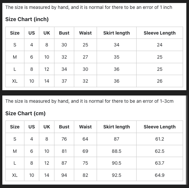189x188 pixels.
Task: Click the 'Size Chart (inch)' heading
Action: coord(27,19)
